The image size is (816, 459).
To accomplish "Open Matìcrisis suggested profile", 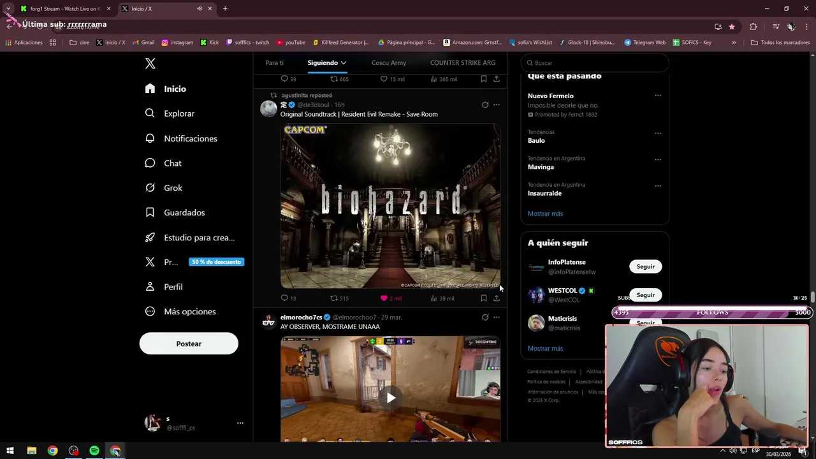I will click(x=562, y=319).
